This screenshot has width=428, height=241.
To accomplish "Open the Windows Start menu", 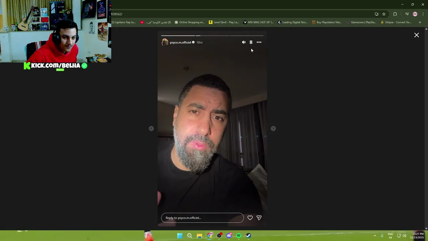I will (180, 236).
